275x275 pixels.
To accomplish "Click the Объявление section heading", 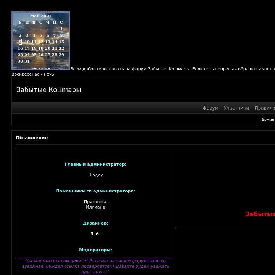I will click(x=32, y=138).
